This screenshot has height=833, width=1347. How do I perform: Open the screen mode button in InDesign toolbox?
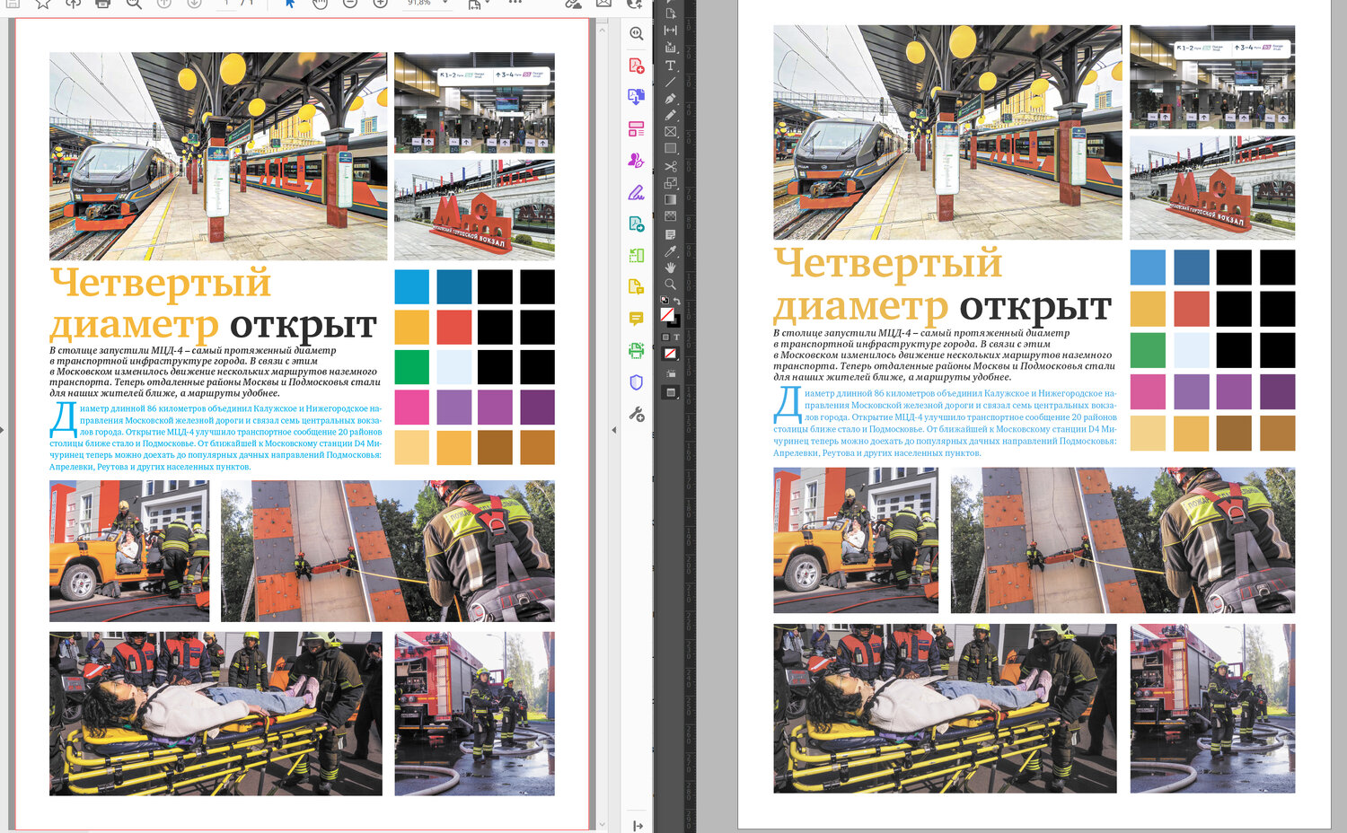(670, 392)
